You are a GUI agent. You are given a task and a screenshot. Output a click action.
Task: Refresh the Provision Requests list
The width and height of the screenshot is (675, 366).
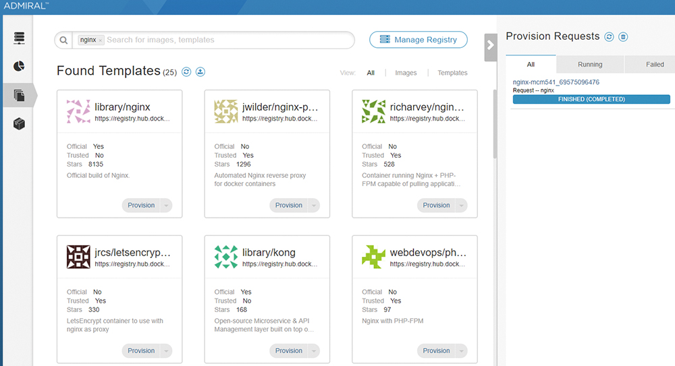coord(609,37)
